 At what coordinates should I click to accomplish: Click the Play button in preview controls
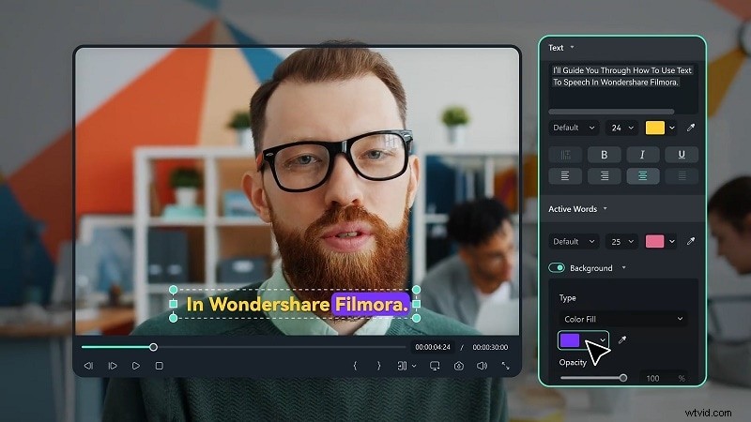tap(136, 366)
